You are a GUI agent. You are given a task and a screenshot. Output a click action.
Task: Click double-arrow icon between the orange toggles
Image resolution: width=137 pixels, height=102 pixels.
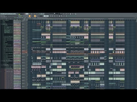coord(31,16)
